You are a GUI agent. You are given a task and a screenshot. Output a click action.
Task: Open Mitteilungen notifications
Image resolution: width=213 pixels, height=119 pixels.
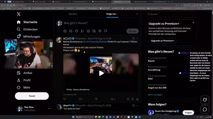[28, 37]
